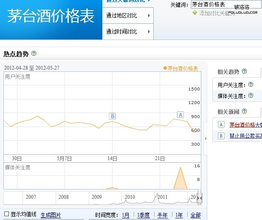Click into the 关键词 input field

pyautogui.click(x=225, y=4)
